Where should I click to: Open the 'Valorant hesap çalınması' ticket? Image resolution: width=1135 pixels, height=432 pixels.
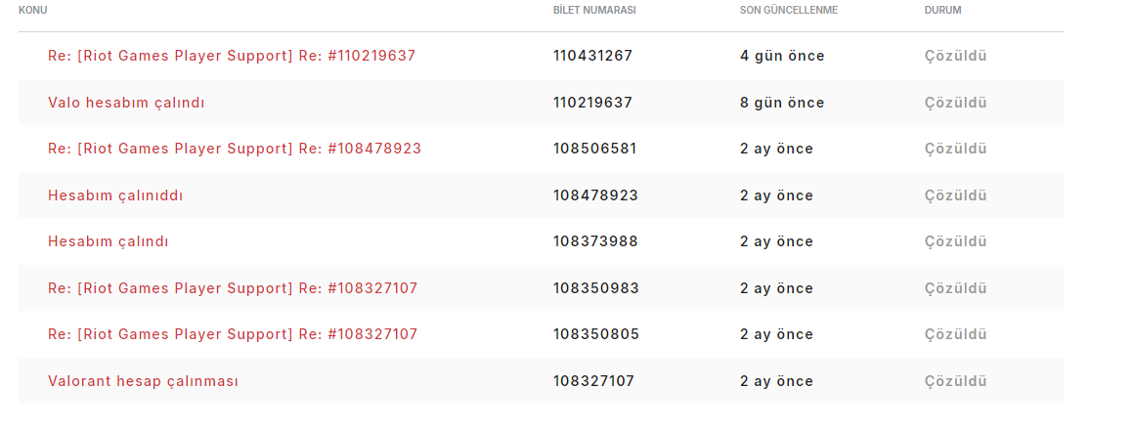[143, 381]
